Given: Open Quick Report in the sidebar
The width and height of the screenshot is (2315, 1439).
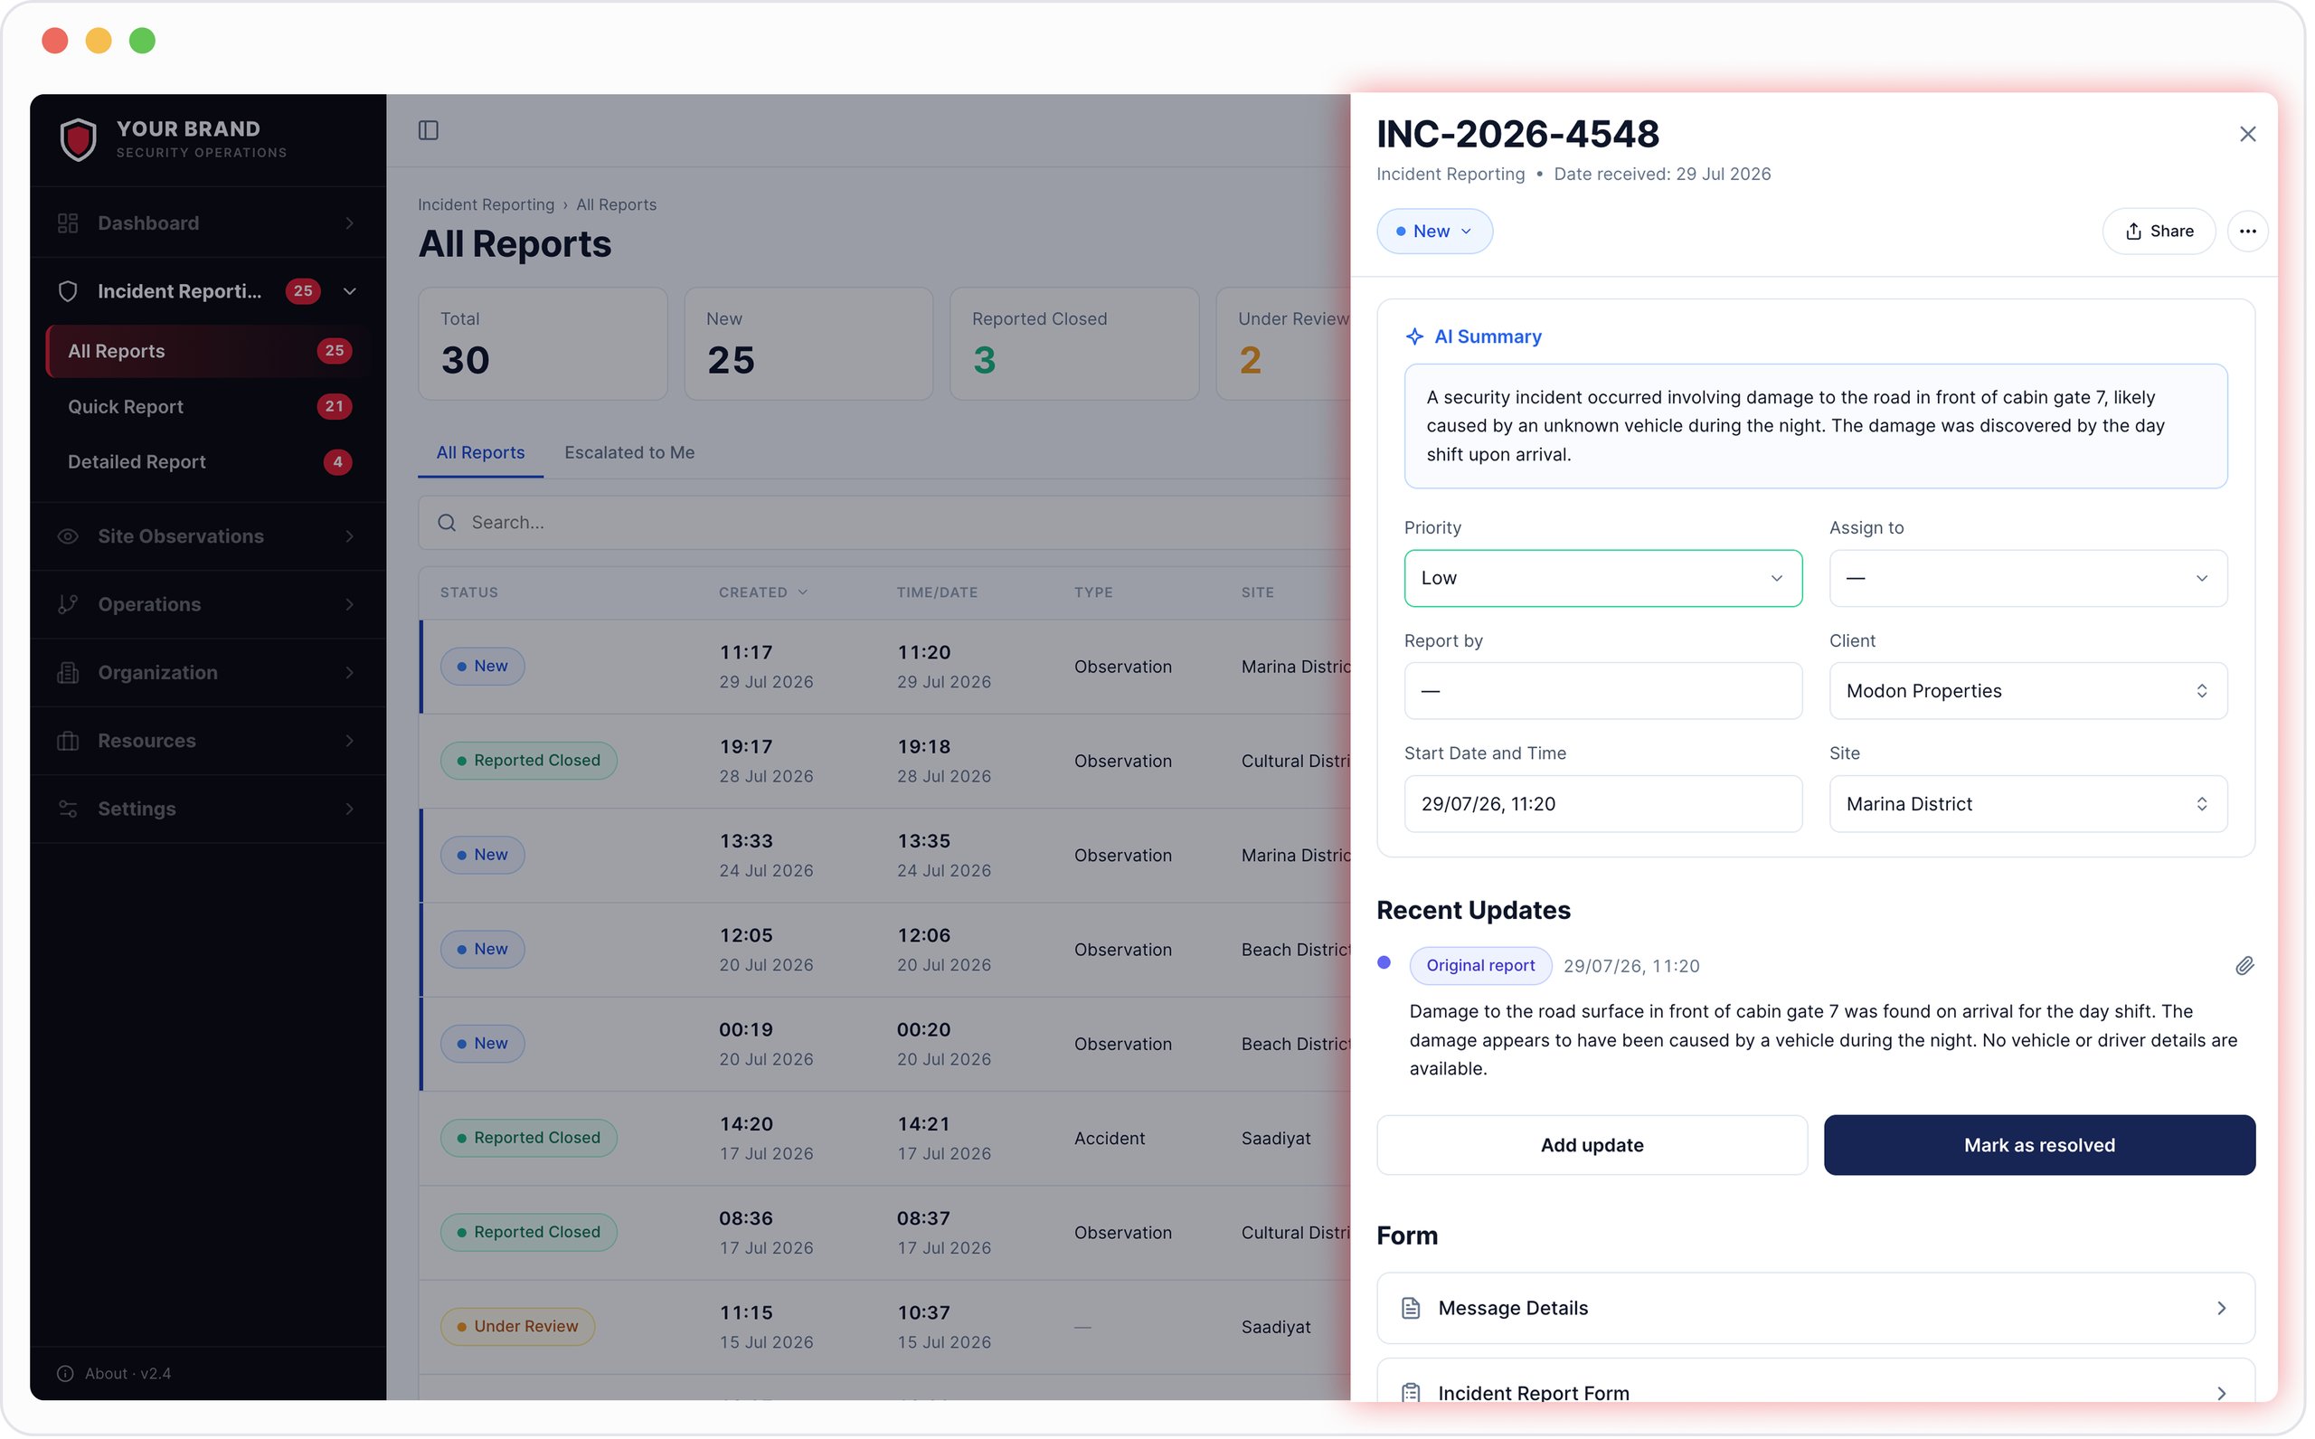Looking at the screenshot, I should point(206,406).
